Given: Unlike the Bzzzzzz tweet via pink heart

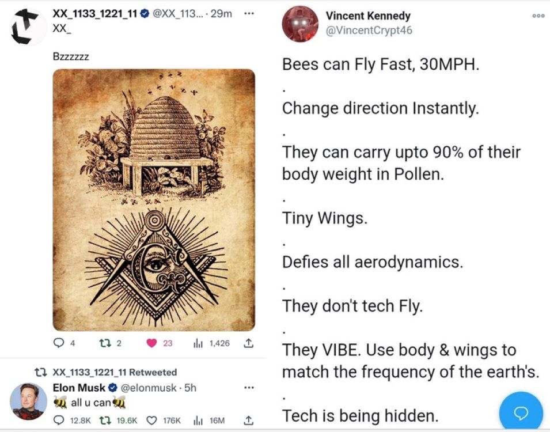Looking at the screenshot, I should pos(151,343).
